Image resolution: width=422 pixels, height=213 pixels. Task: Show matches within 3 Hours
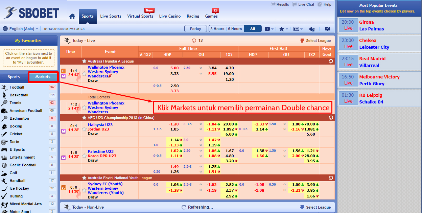click(217, 29)
